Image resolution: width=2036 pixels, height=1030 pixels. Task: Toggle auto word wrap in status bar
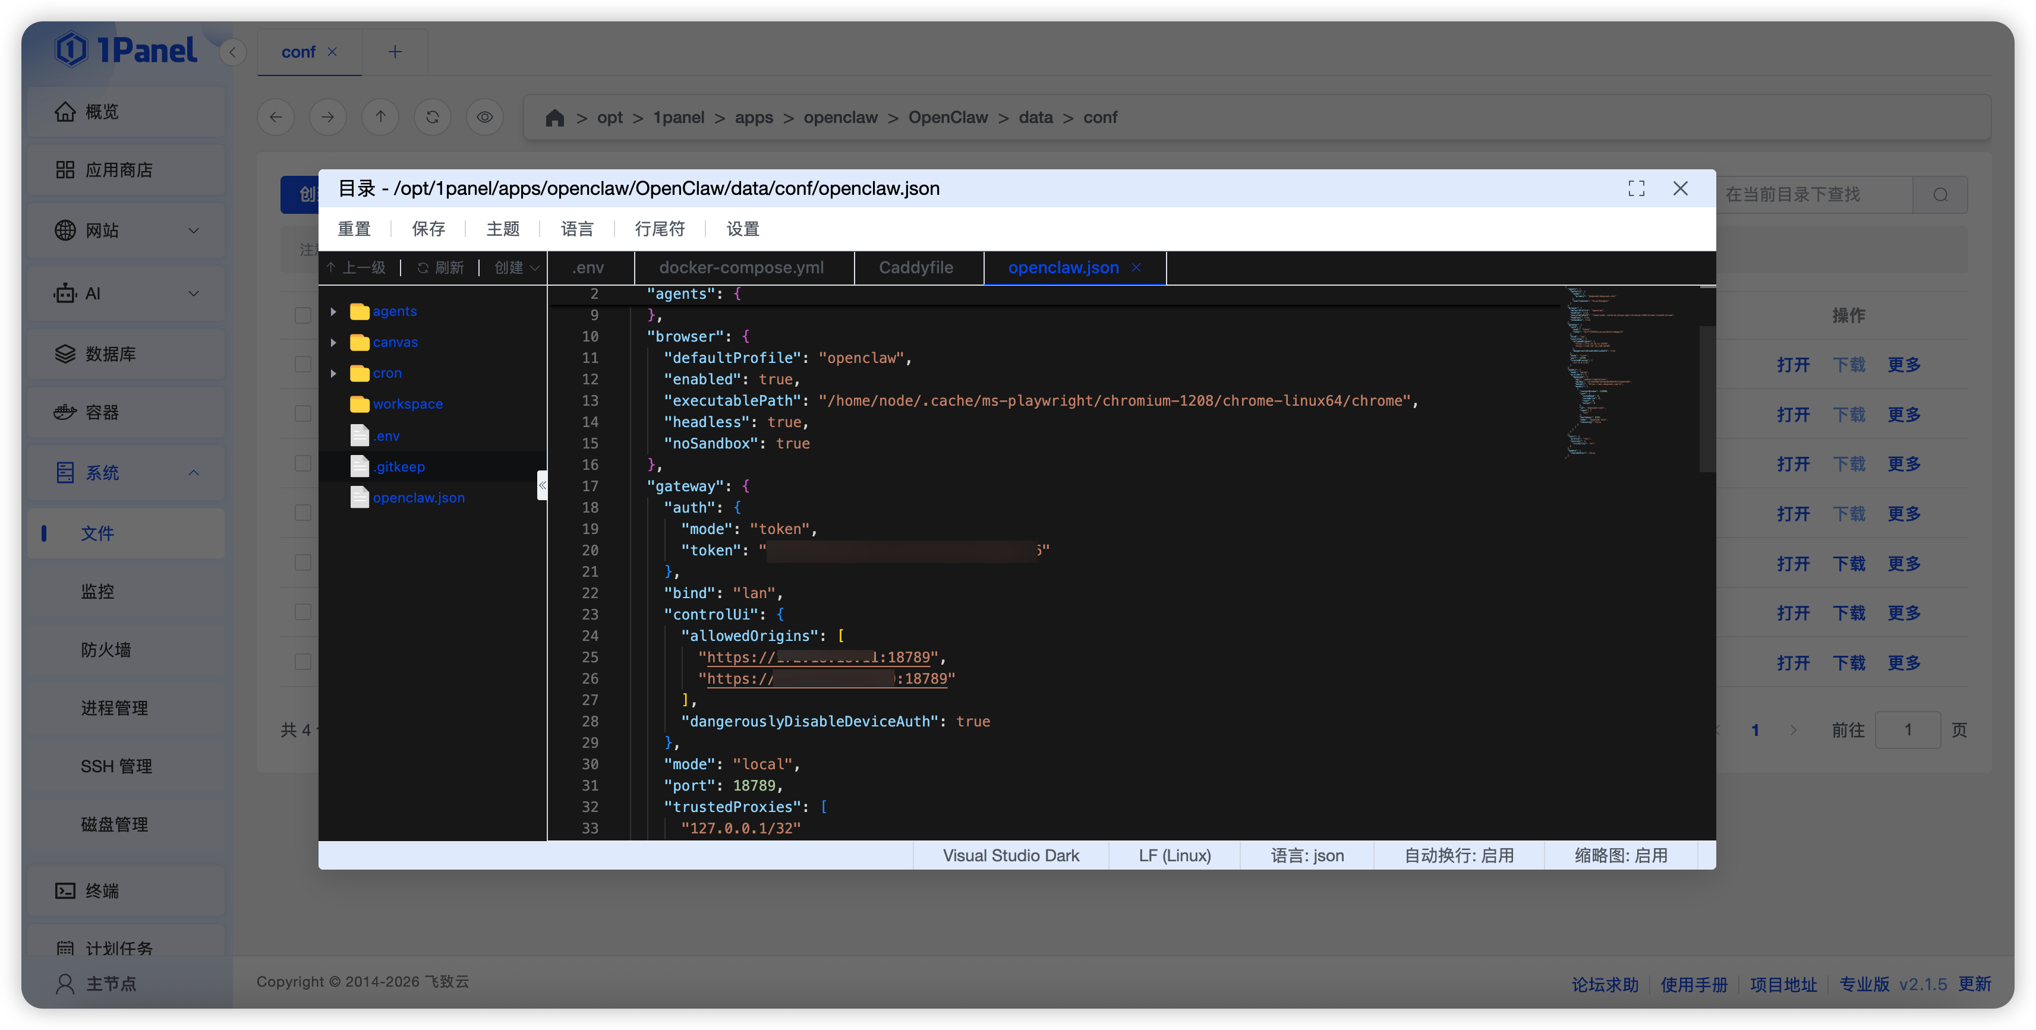point(1458,855)
